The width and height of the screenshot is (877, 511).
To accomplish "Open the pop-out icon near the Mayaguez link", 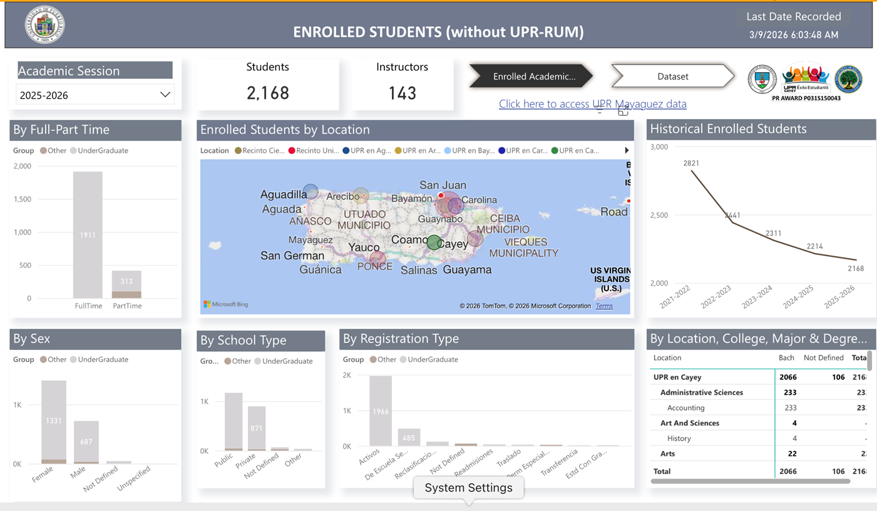I will pyautogui.click(x=623, y=110).
